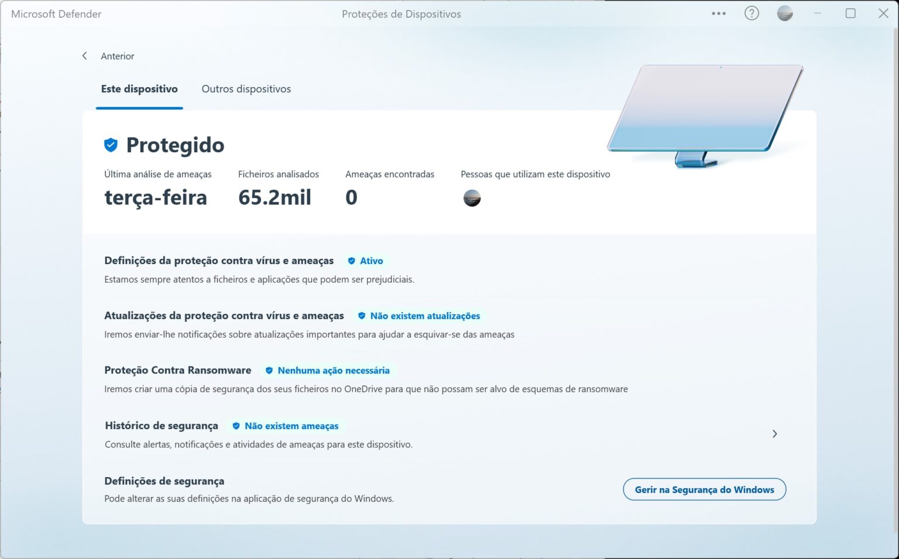Maximize the Microsoft Defender window
The height and width of the screenshot is (559, 899).
point(850,13)
